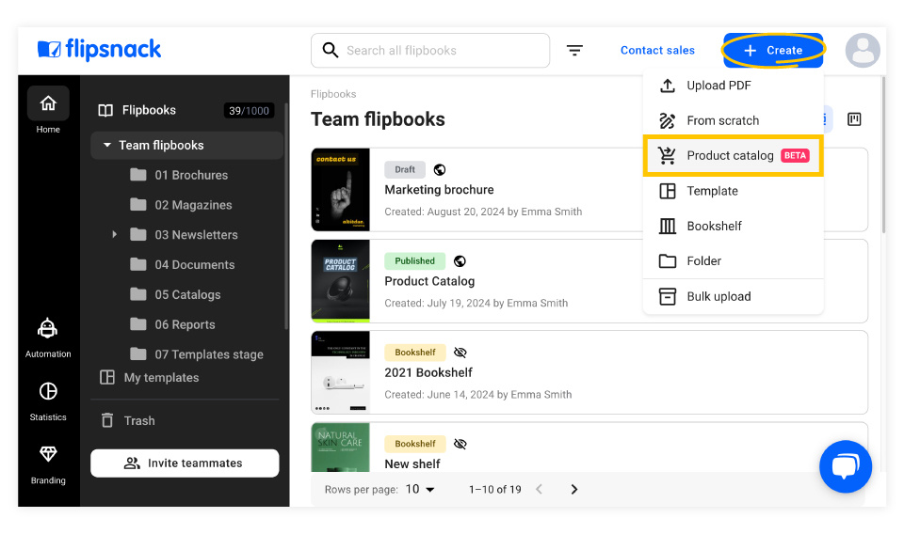904x534 pixels.
Task: Select Product catalog BETA option
Action: 733,156
